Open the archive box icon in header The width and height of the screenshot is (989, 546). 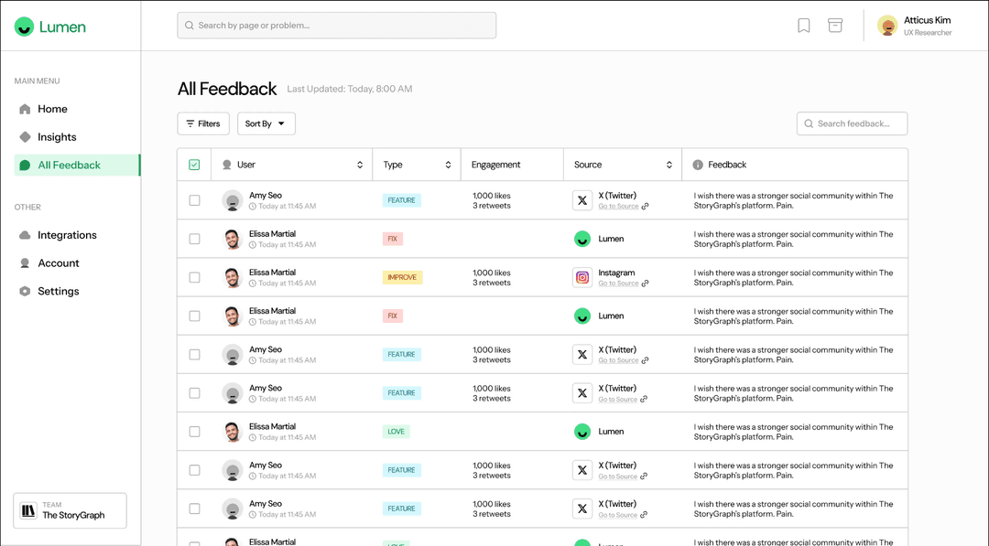(x=835, y=26)
